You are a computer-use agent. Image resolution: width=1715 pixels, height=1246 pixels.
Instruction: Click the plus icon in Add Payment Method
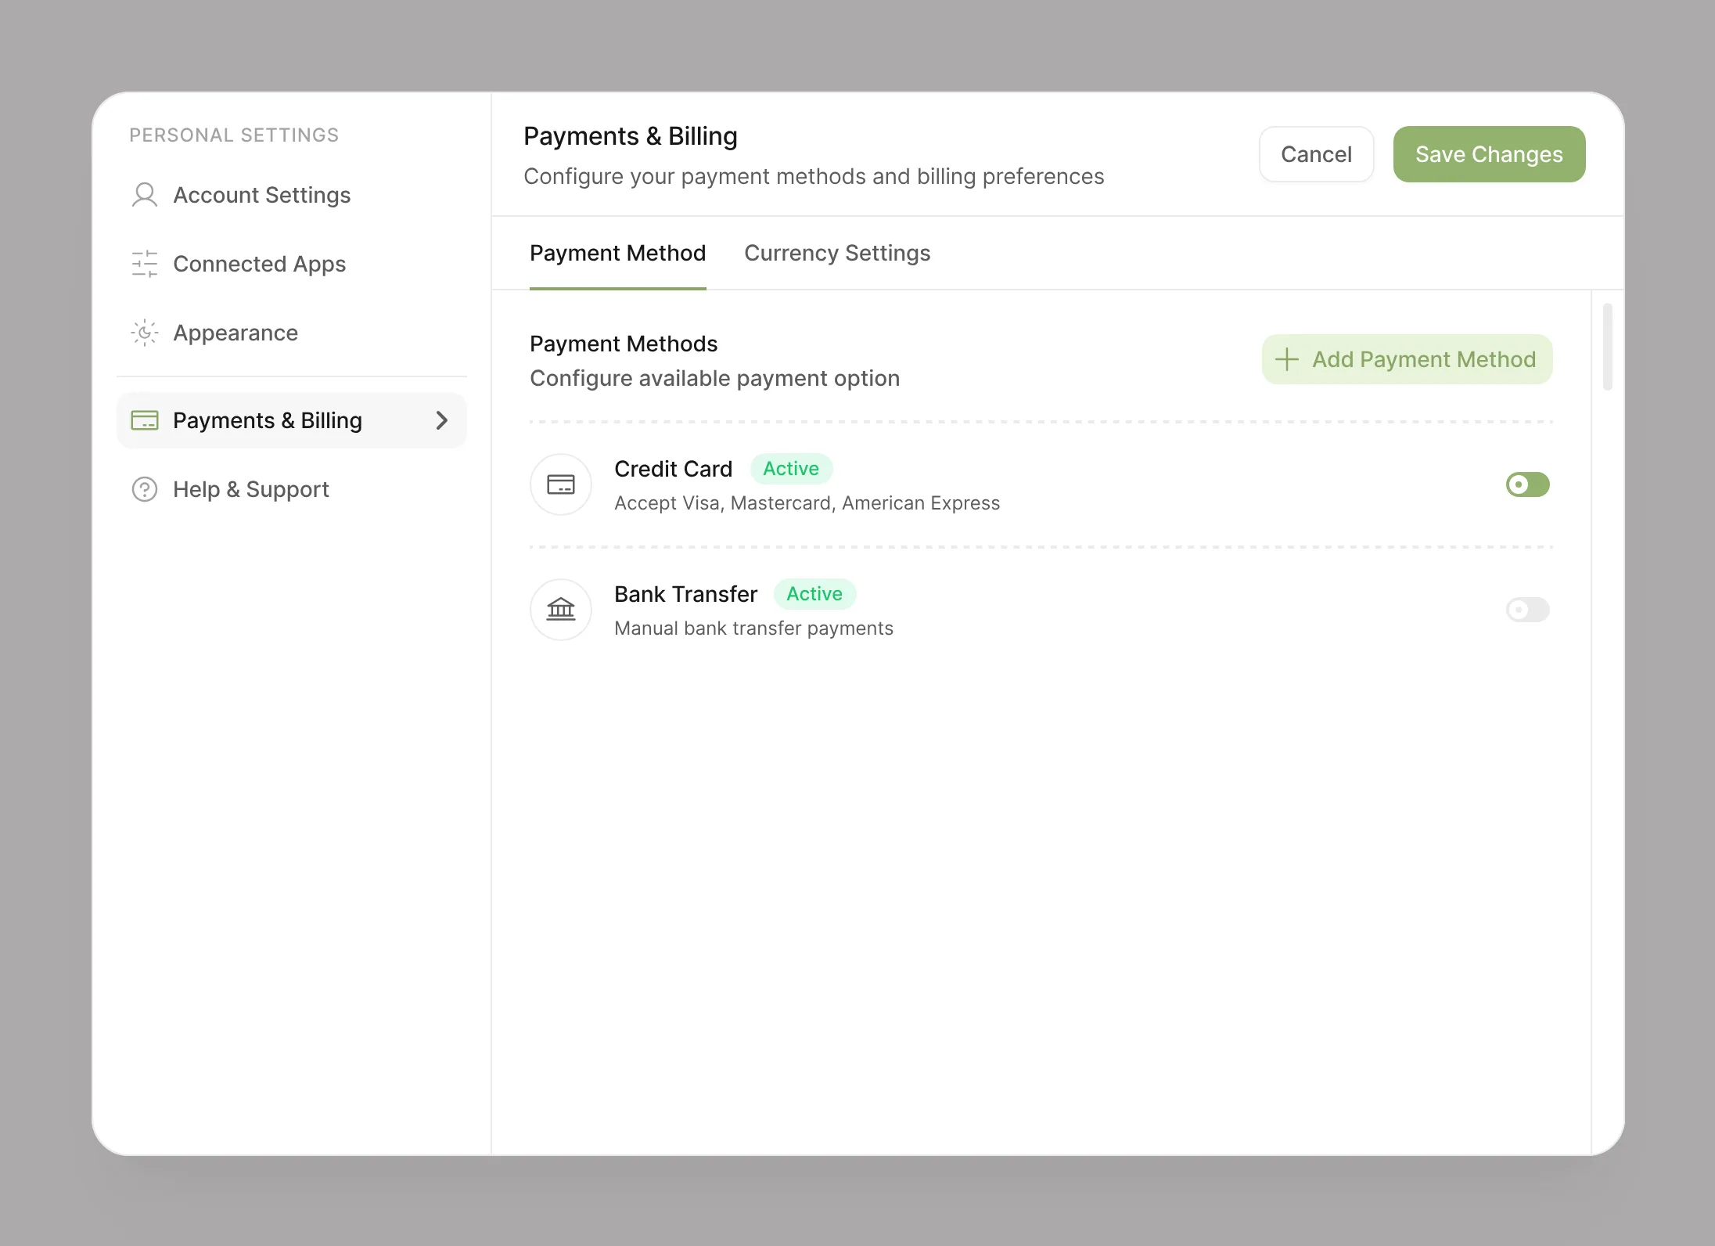coord(1287,359)
